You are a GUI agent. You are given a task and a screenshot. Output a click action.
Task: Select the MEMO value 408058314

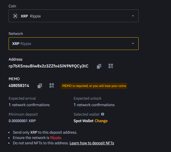coord(19,86)
